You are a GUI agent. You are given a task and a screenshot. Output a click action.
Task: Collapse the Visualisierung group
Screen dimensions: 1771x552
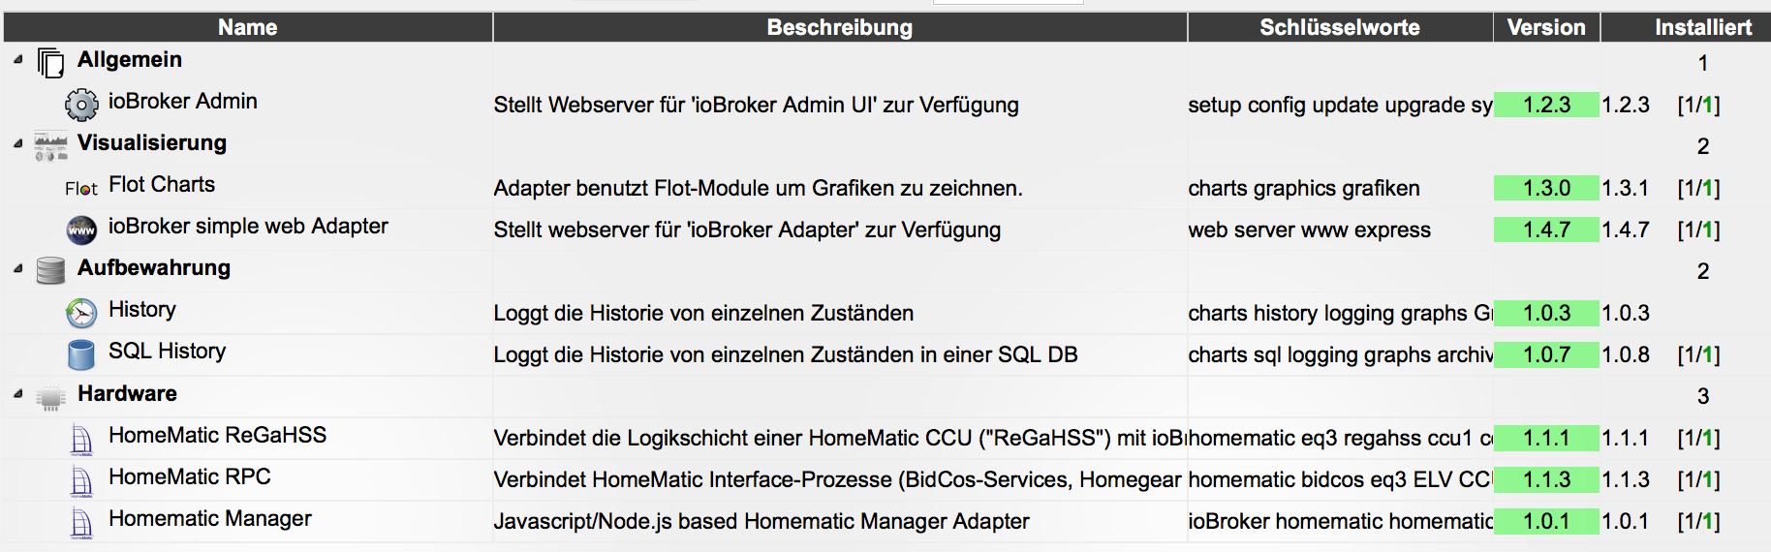tap(18, 143)
